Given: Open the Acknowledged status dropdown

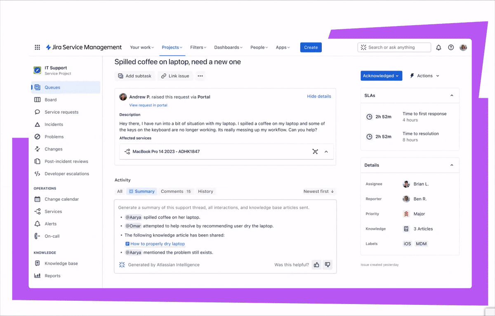Looking at the screenshot, I should click(x=381, y=76).
